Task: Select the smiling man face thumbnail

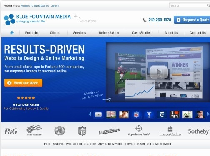Action: 124,114
